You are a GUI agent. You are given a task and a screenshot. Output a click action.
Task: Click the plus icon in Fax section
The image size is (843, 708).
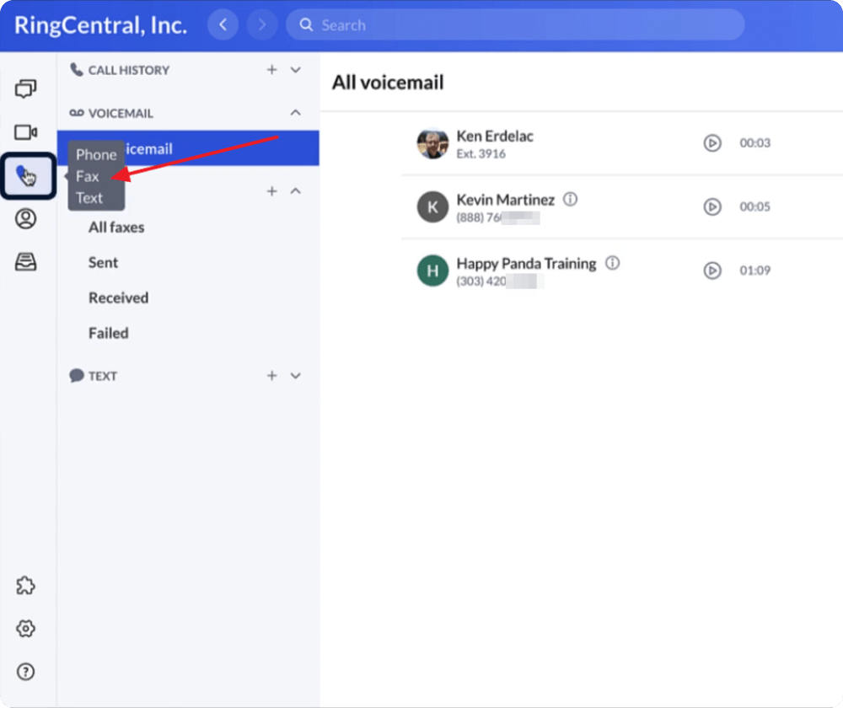coord(272,191)
